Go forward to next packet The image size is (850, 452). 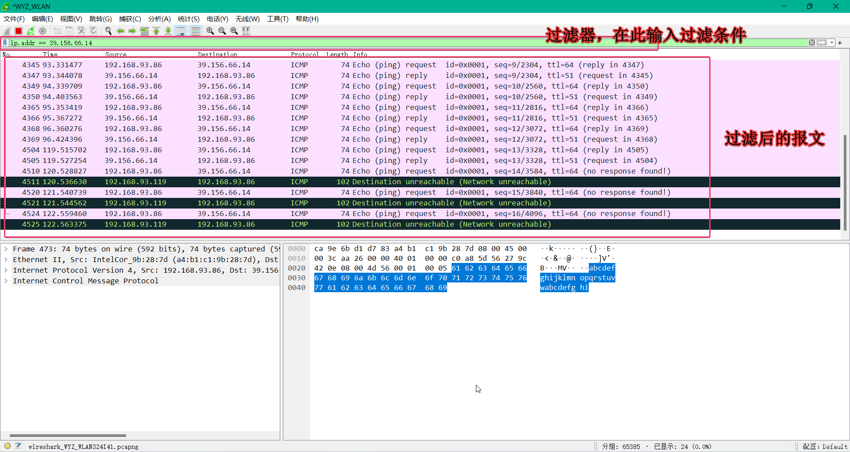[132, 31]
